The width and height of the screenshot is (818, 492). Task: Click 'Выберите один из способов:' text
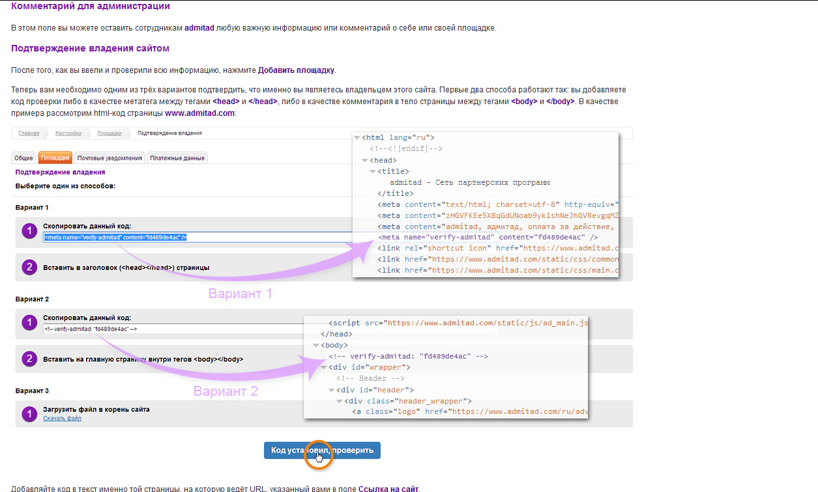65,186
